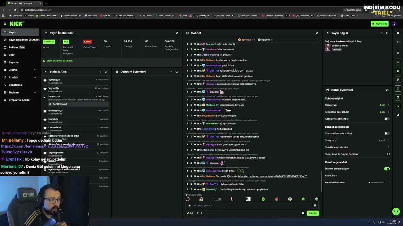403x226 pixels.
Task: Toggle the chat bubble widget in sidebar
Action: (x=398, y=80)
